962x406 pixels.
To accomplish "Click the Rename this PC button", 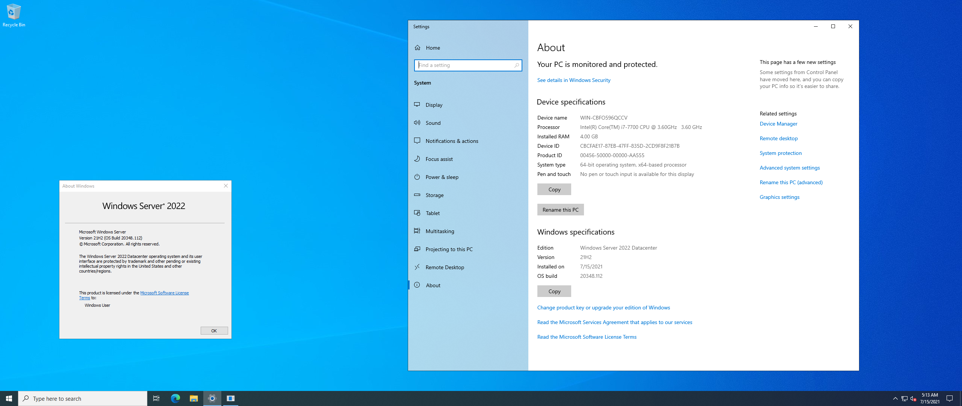I will tap(560, 210).
